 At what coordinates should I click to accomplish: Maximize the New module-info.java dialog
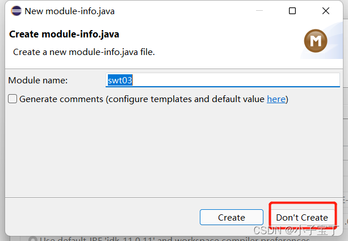click(292, 11)
